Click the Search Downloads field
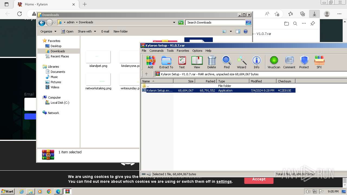Screen dimensions: 347x195 (216, 22)
